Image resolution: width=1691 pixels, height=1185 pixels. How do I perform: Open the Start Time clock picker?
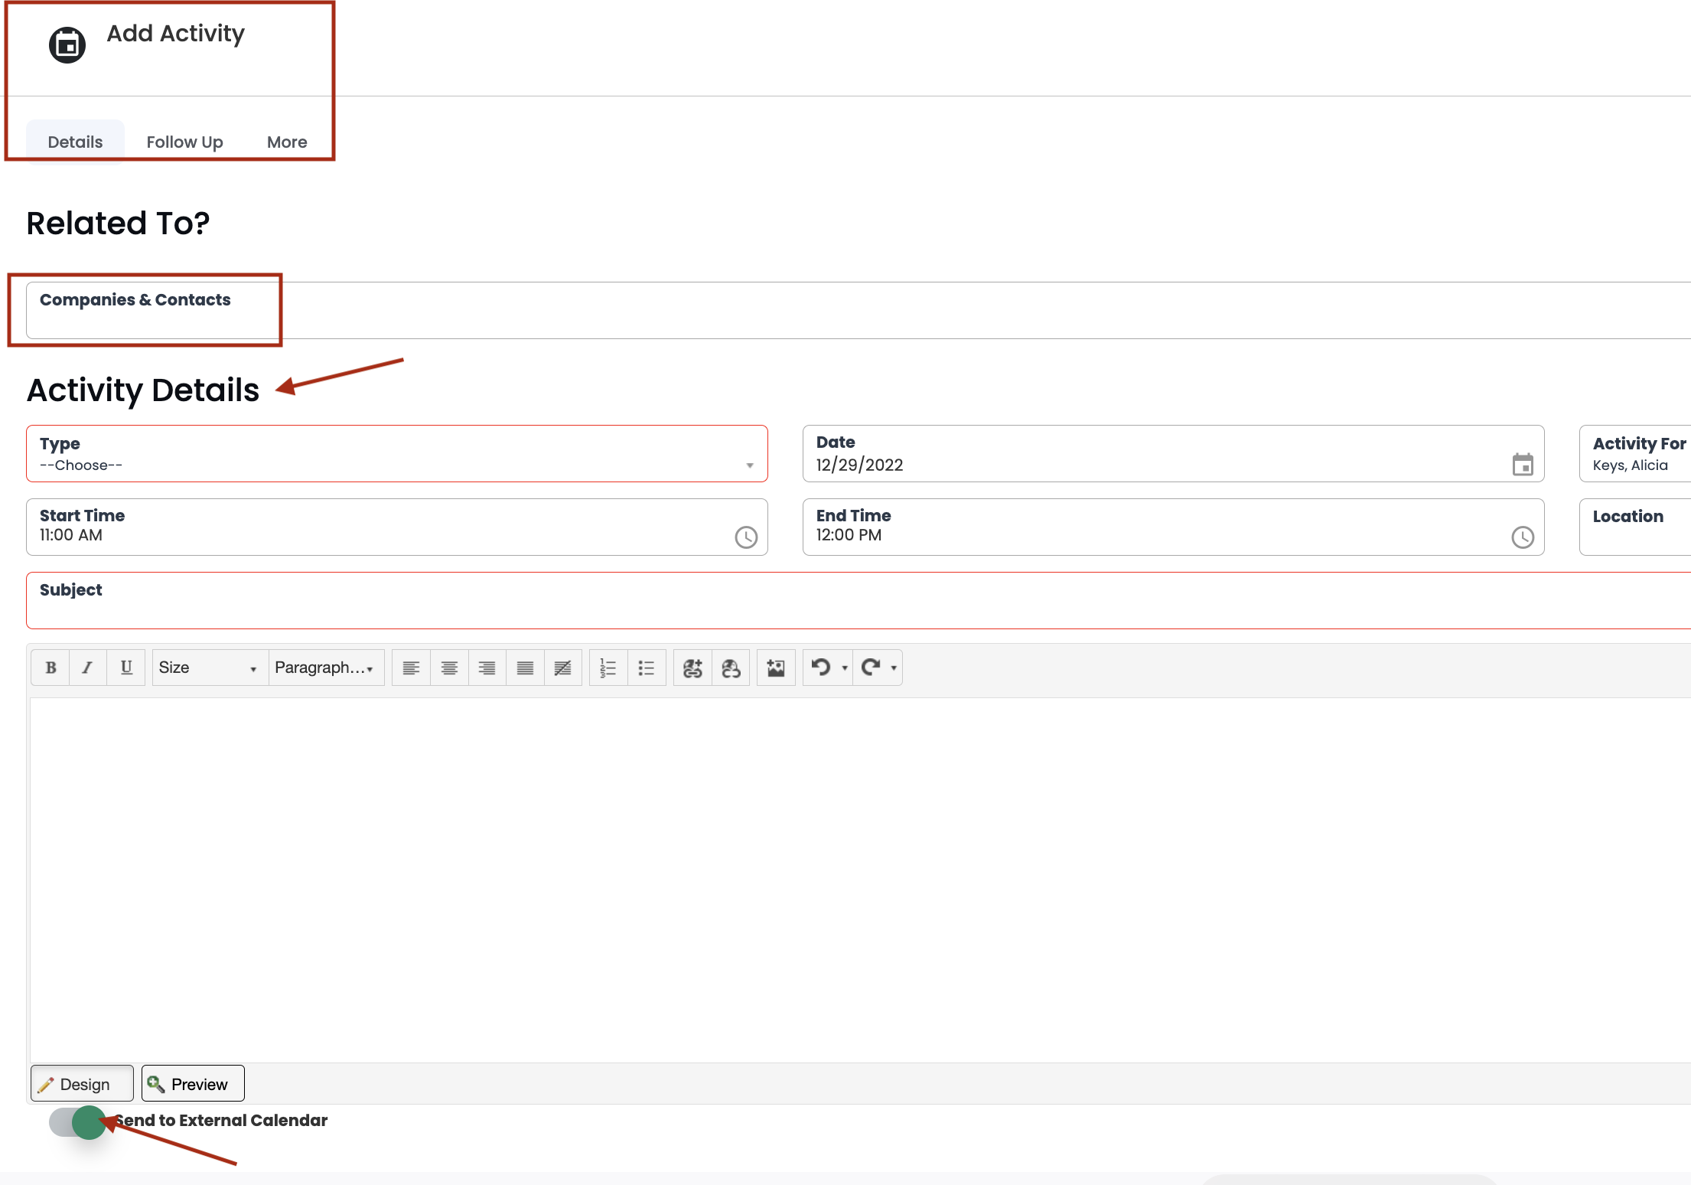point(746,537)
